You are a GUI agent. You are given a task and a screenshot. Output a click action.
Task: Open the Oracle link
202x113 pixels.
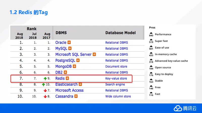[x=61, y=42]
